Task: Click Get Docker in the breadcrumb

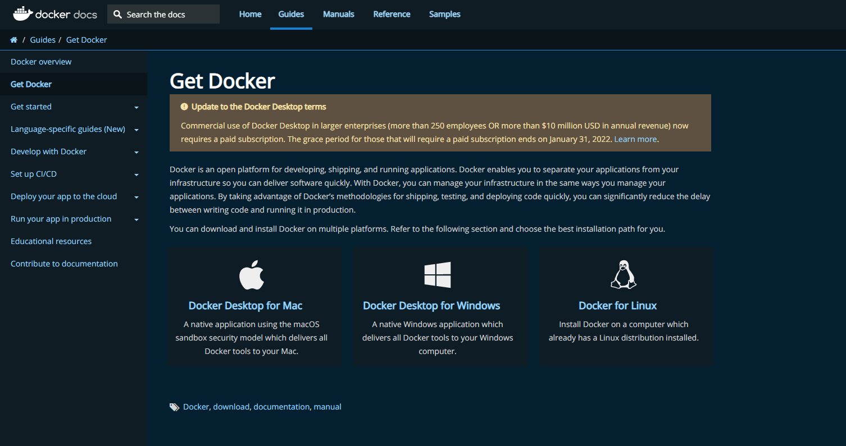Action: 87,40
